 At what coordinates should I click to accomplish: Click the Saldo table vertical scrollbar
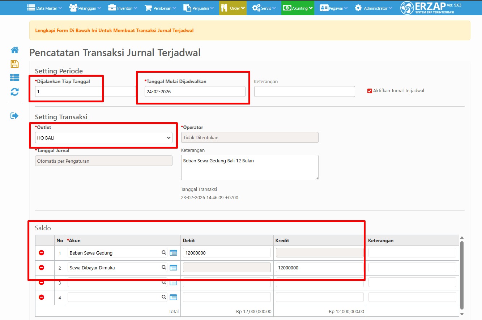tap(462, 275)
